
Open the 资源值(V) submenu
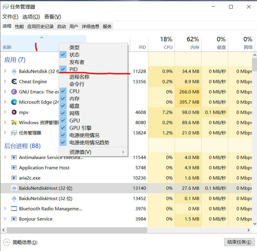click(x=93, y=152)
